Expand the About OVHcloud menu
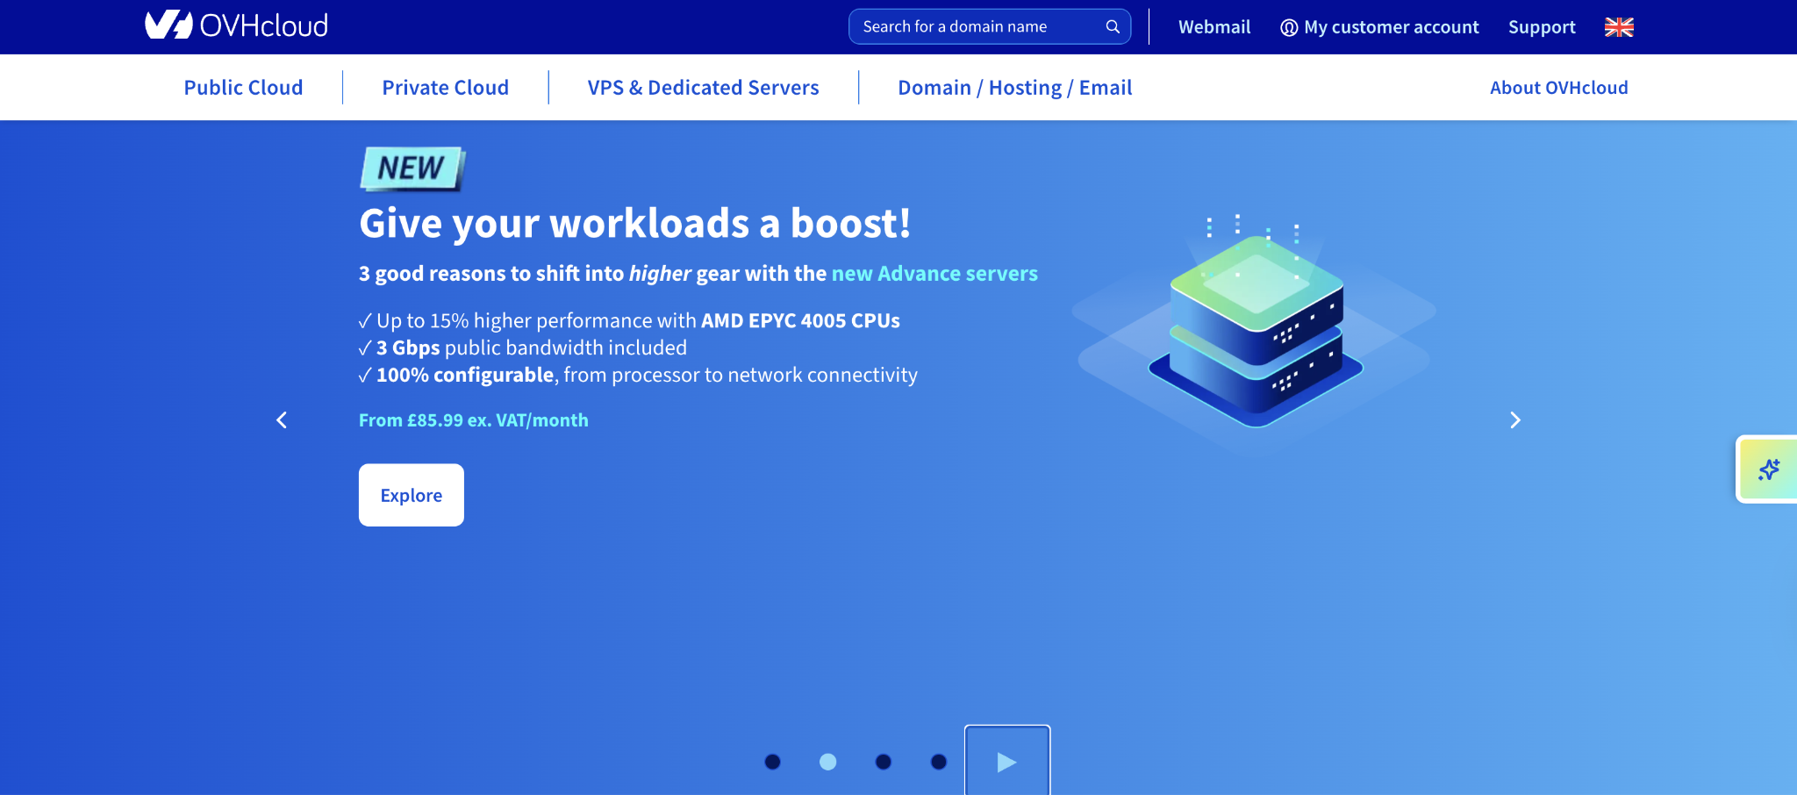 (1558, 87)
